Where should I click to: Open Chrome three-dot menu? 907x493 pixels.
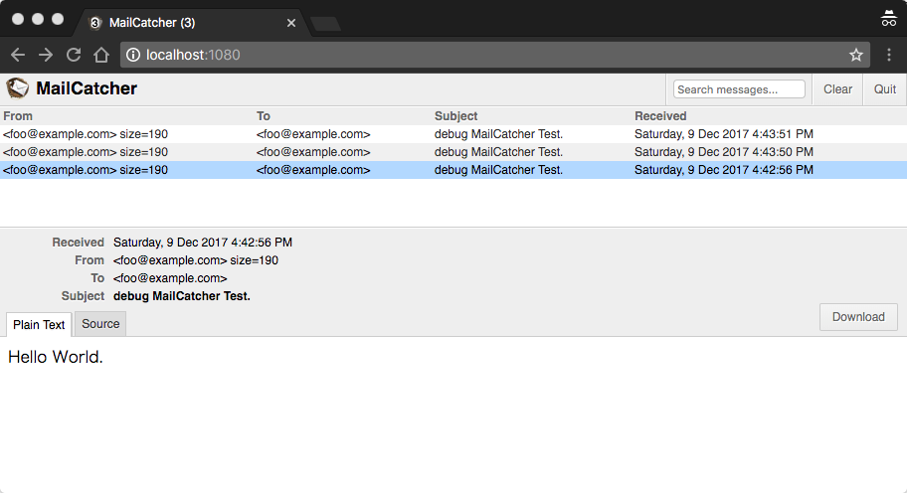pos(889,55)
